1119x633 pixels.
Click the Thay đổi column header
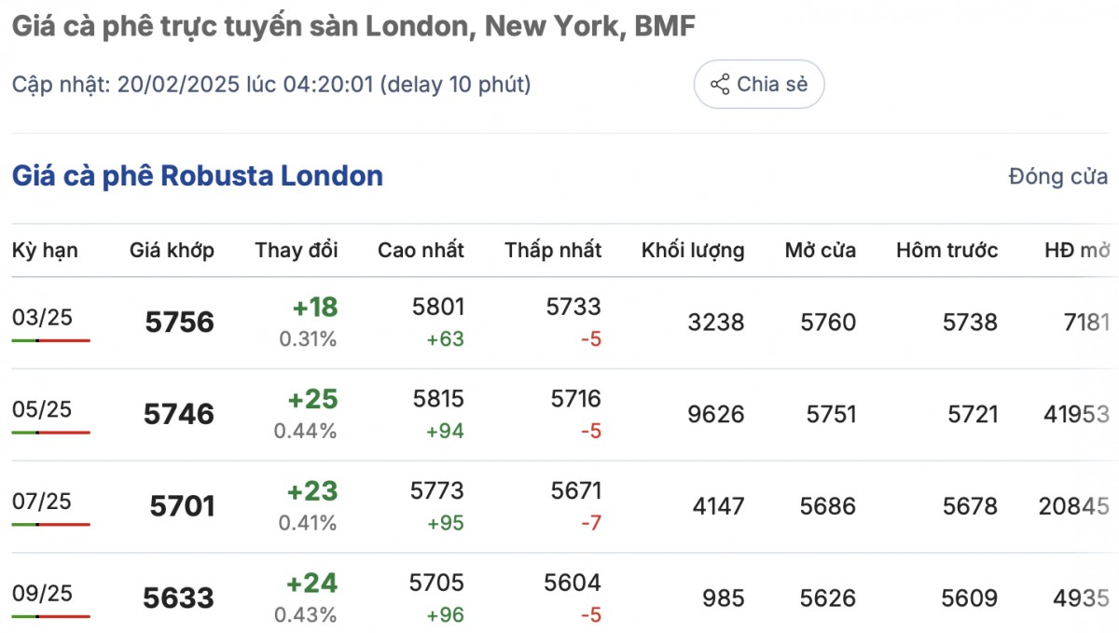[297, 250]
